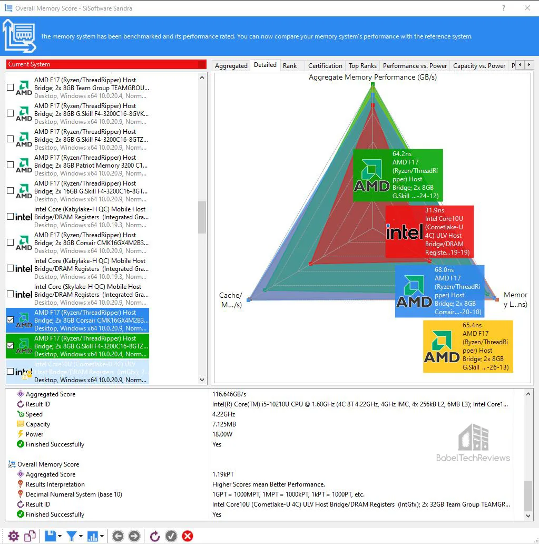
Task: Click intel logo on the Skylake-H row
Action: pyautogui.click(x=24, y=295)
